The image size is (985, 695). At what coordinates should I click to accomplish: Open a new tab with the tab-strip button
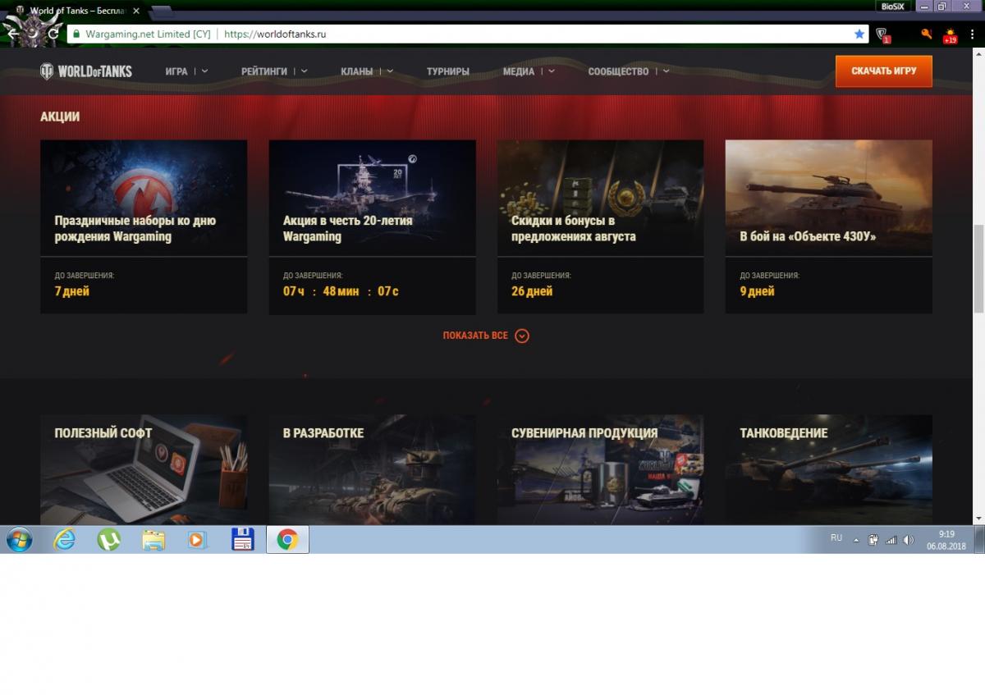coord(161,11)
